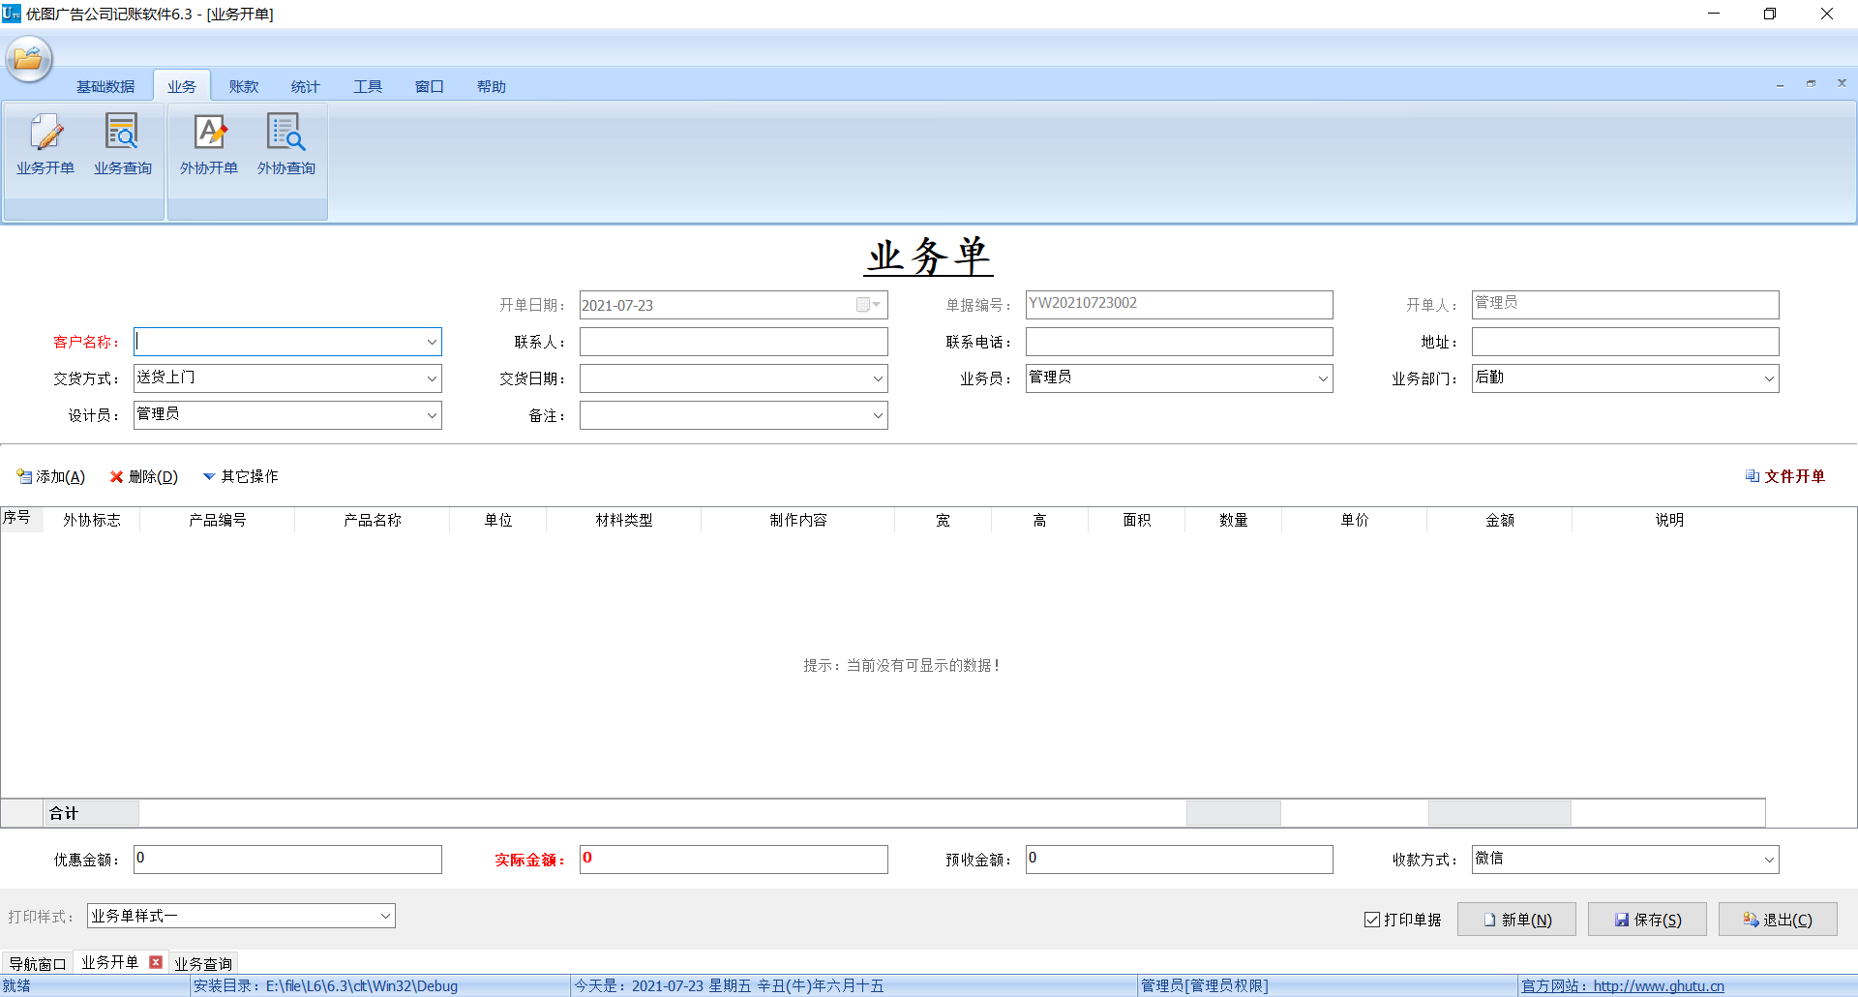Viewport: 1858px width, 997px height.
Task: Click 添加(A) to add a row
Action: point(51,476)
